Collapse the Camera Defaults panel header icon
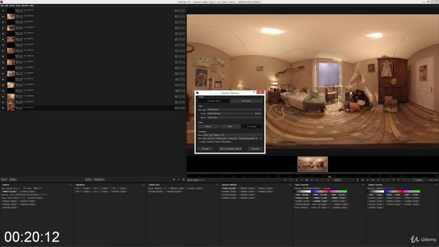Screen dimensions: 439x247 (x=290, y=185)
